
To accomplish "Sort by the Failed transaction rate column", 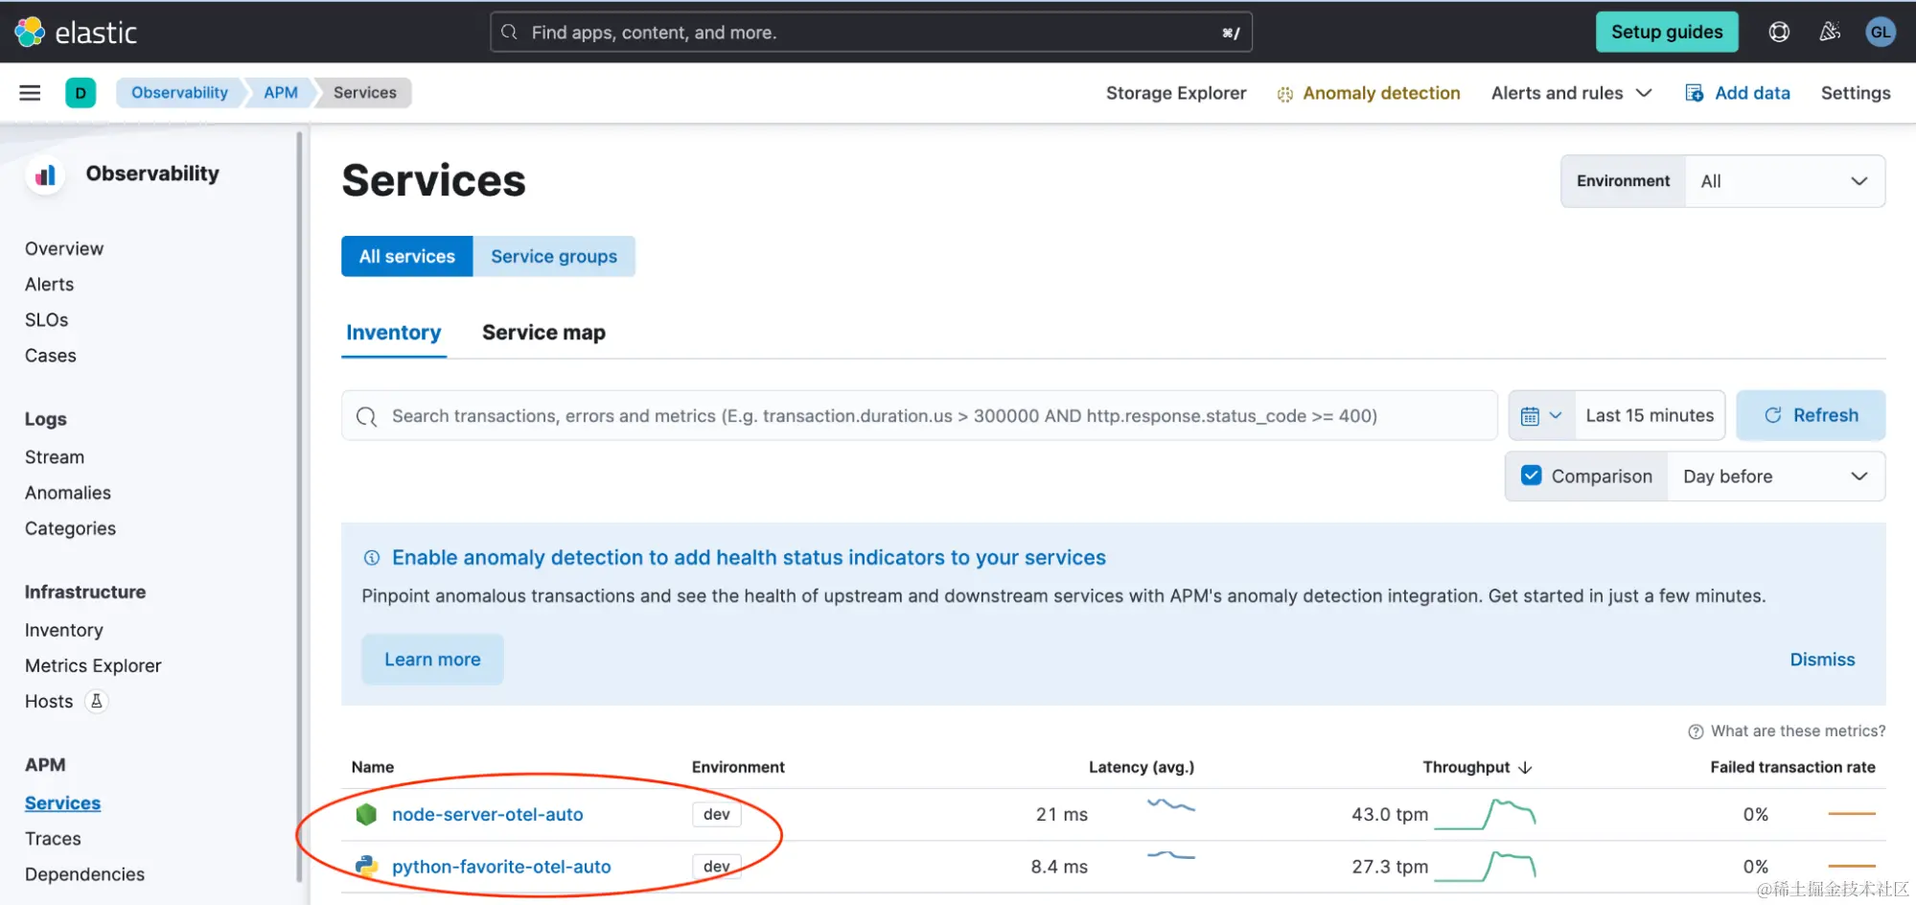I will click(x=1792, y=767).
